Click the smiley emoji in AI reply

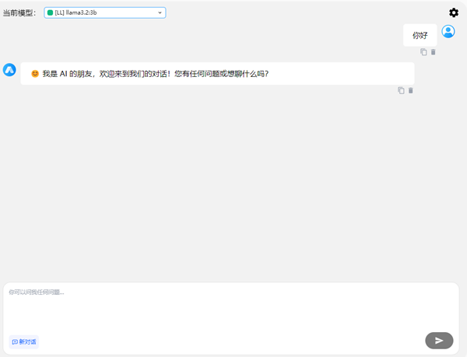coord(35,73)
